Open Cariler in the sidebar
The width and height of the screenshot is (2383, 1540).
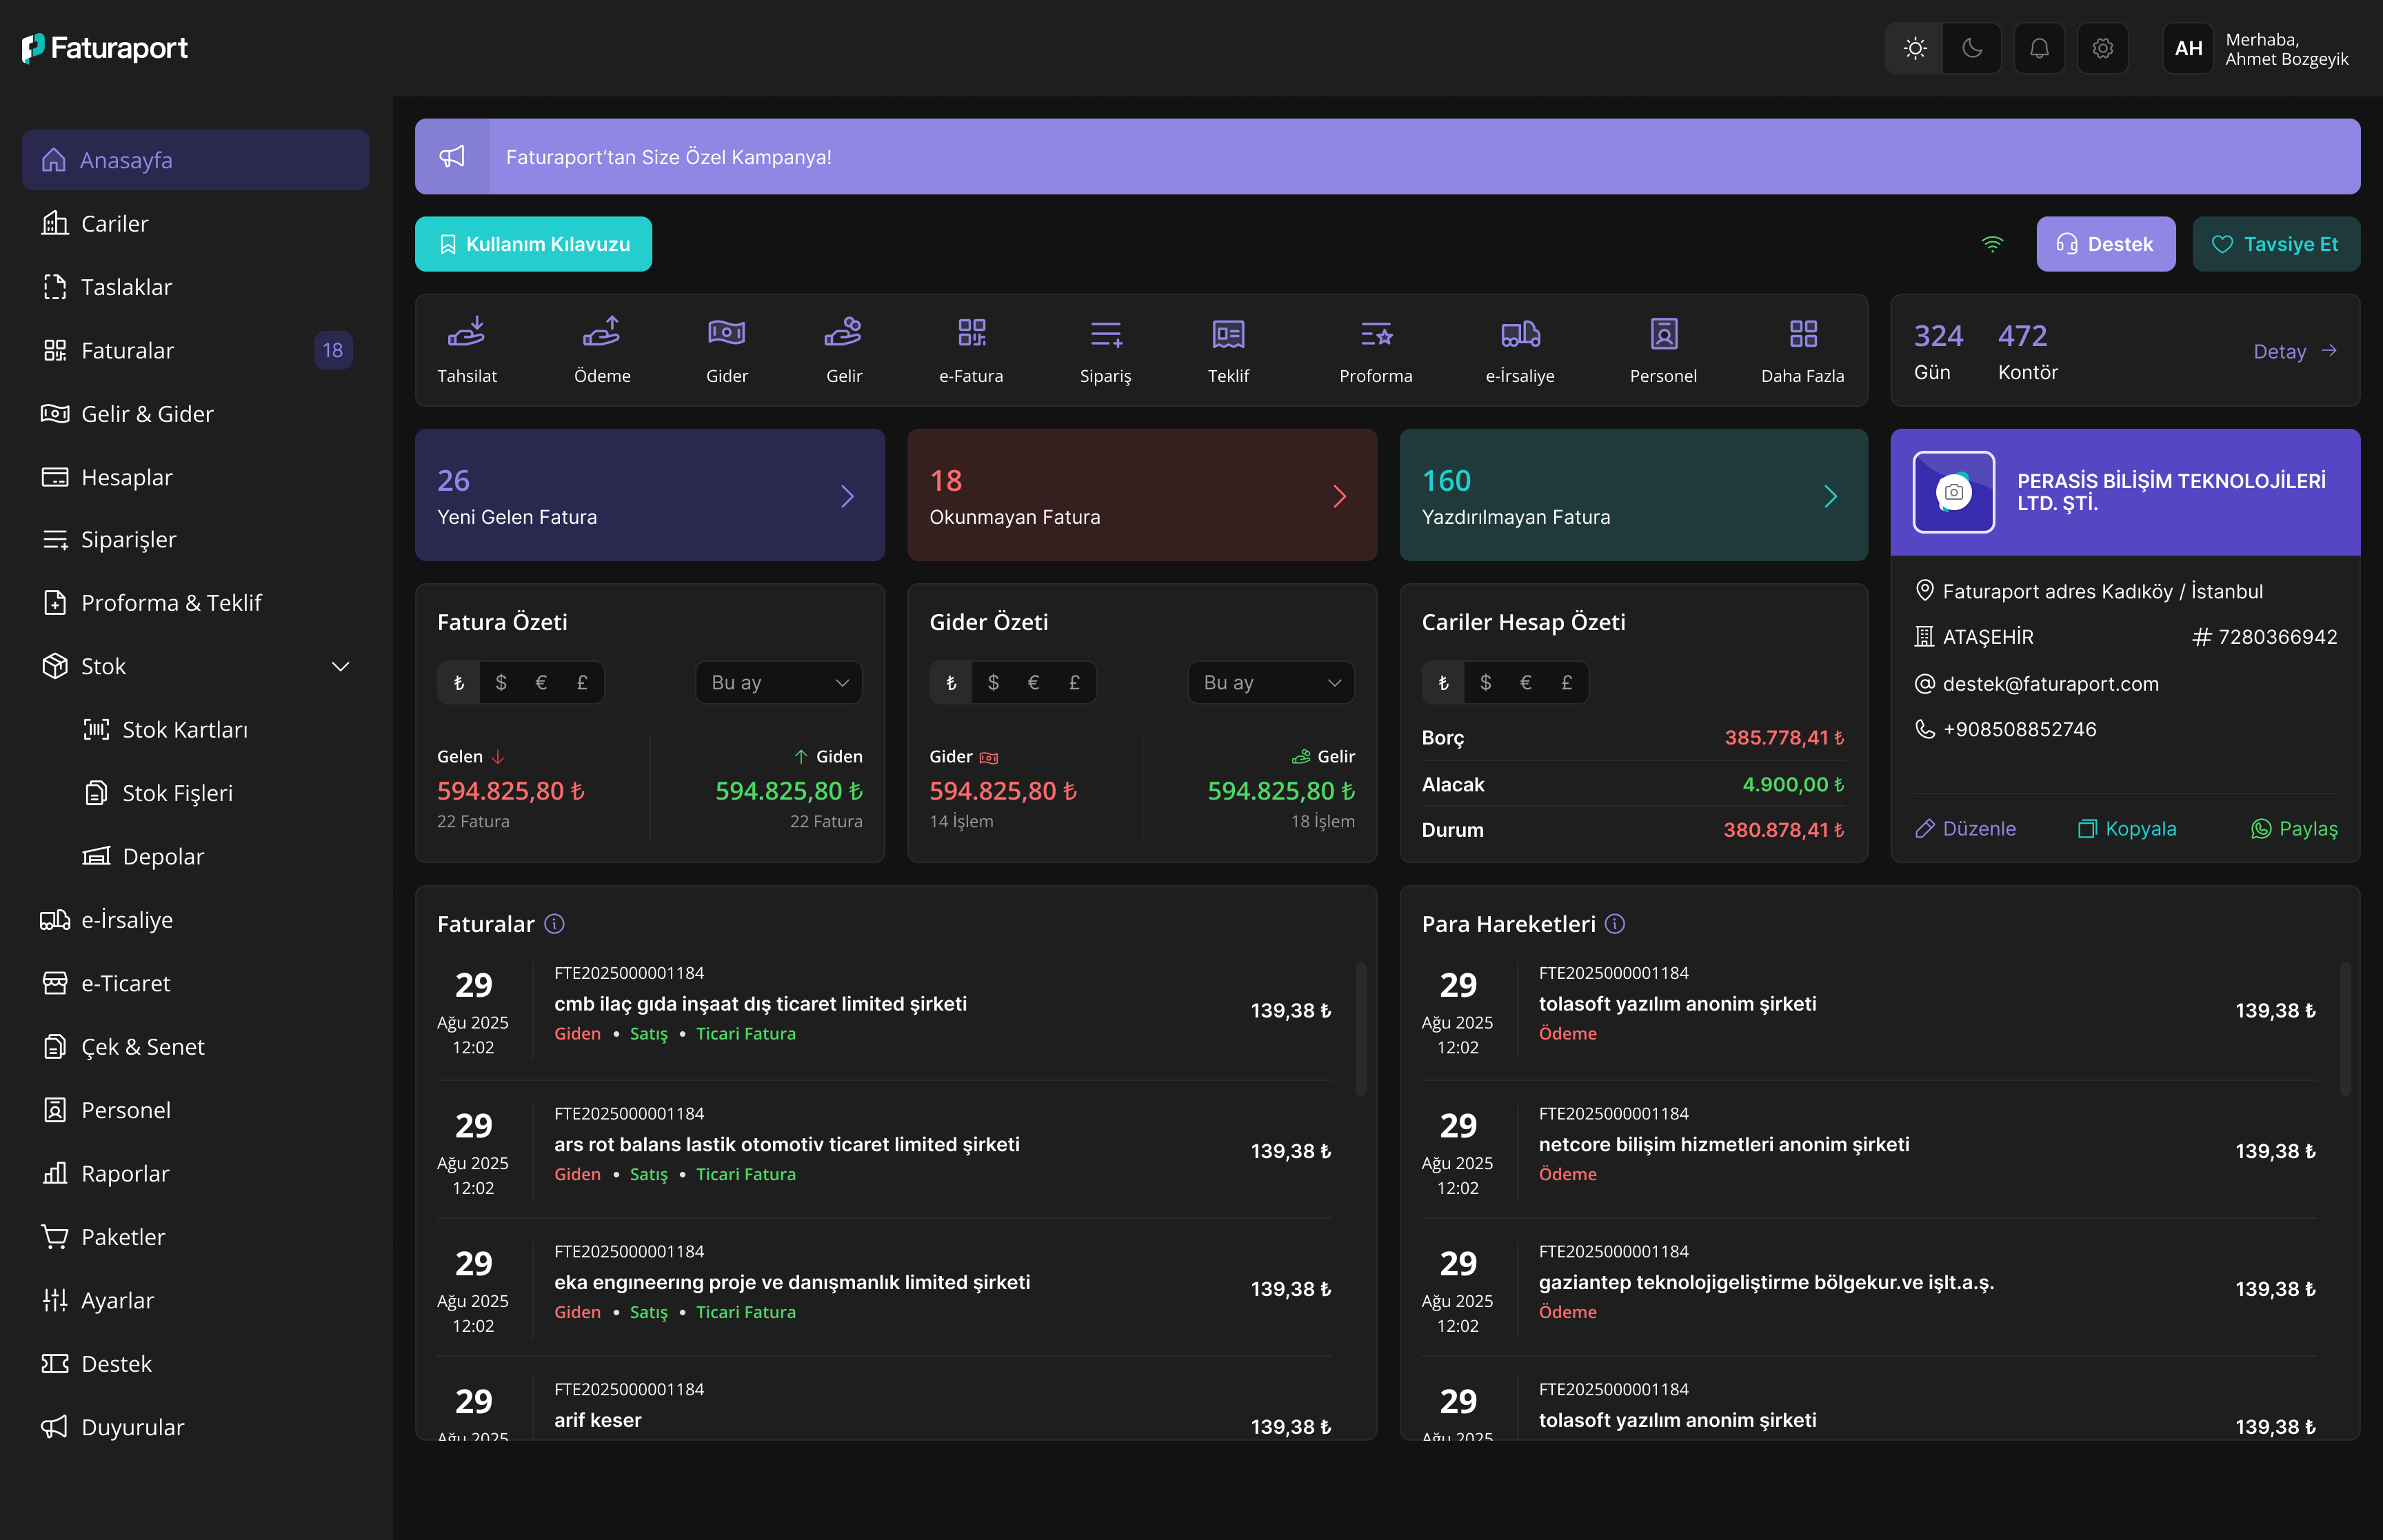click(x=114, y=224)
